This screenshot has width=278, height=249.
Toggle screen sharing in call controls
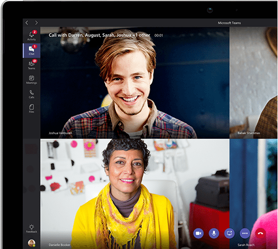click(229, 233)
